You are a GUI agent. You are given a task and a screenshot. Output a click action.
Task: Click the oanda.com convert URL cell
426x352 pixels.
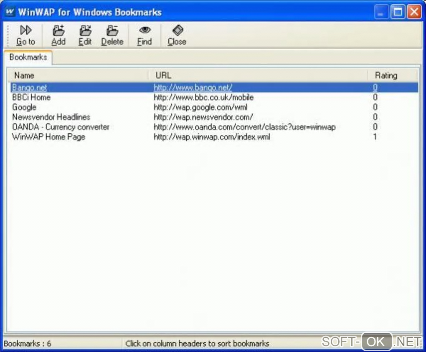244,127
